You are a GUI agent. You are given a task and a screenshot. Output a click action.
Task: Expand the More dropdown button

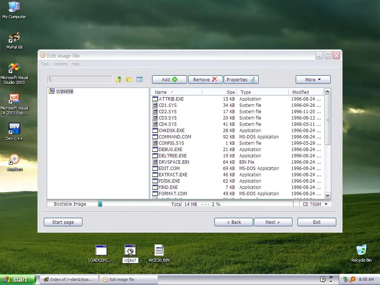[313, 79]
